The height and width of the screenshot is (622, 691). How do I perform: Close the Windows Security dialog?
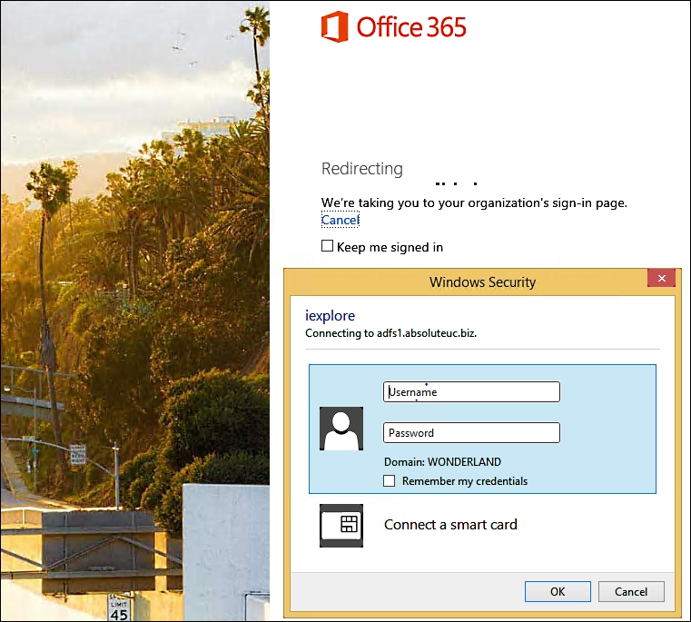(x=661, y=278)
